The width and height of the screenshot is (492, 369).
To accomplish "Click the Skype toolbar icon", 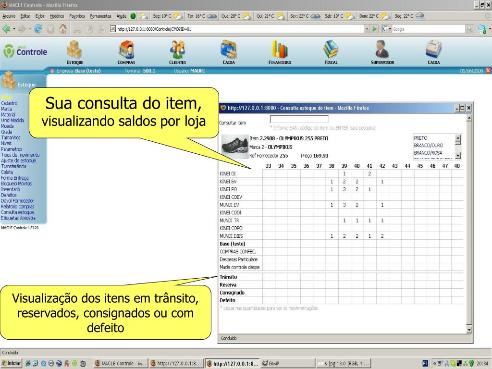I will tap(482, 29).
